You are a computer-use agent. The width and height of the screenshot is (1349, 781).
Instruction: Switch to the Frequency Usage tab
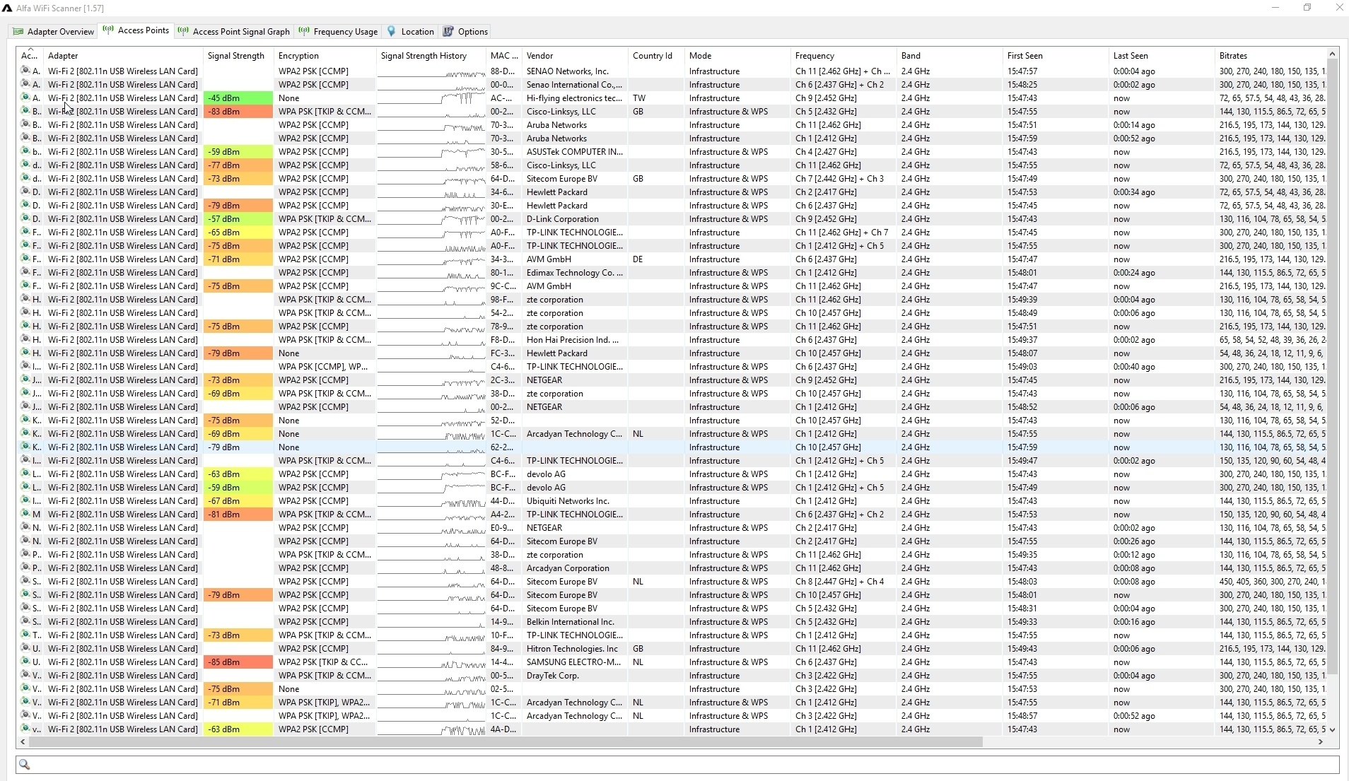(x=339, y=32)
